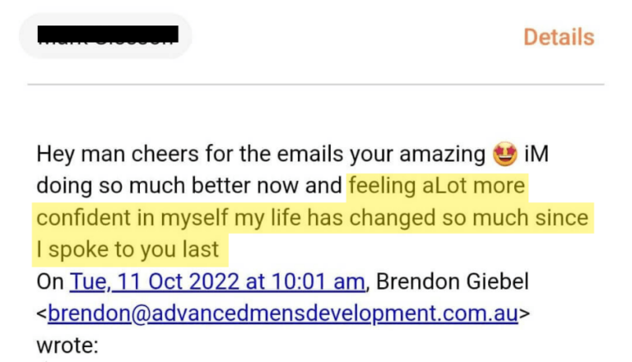Screen dimensions: 632x362
Task: Click the highlighted 'I spoke to you last' text
Action: pyautogui.click(x=128, y=249)
